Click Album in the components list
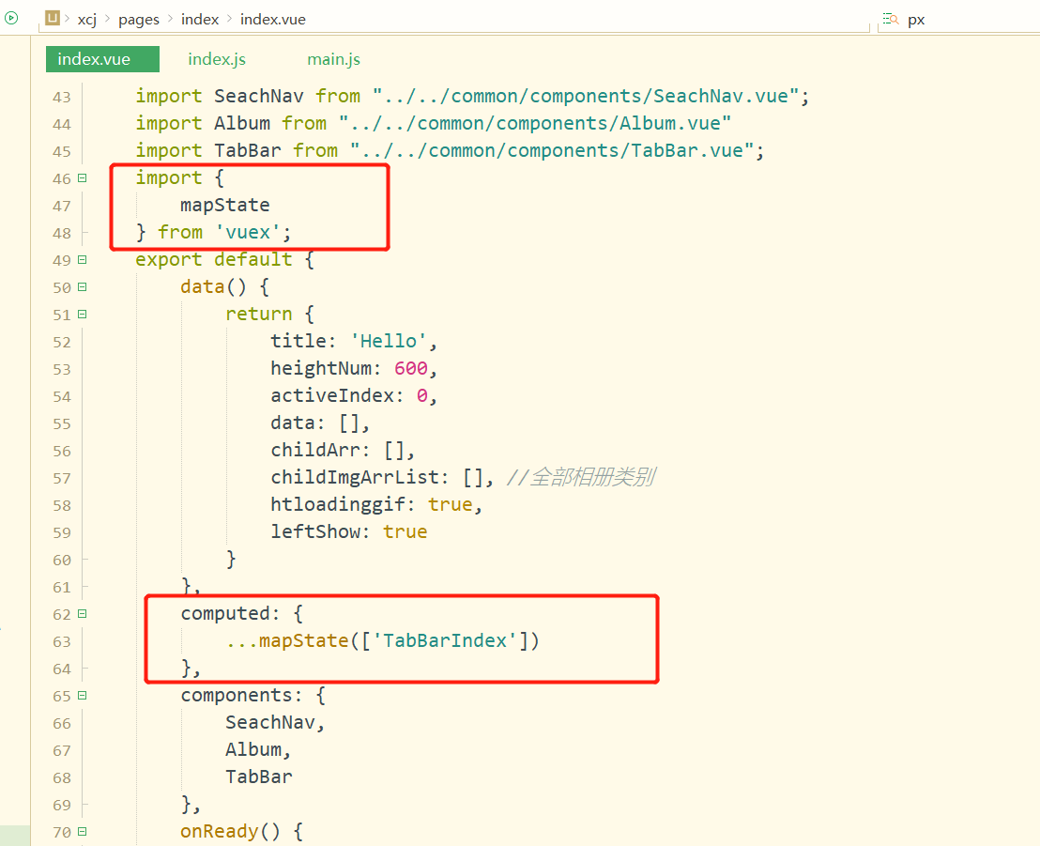Viewport: 1040px width, 846px height. point(253,749)
